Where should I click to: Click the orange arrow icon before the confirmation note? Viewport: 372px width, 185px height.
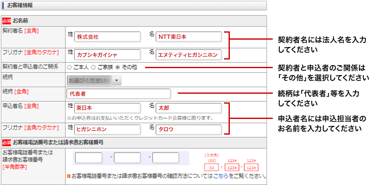pyautogui.click(x=69, y=176)
